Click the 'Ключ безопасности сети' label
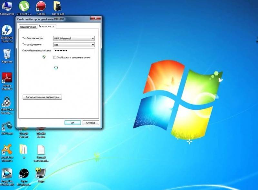Screen dimensions: 258x190 tap(36, 50)
